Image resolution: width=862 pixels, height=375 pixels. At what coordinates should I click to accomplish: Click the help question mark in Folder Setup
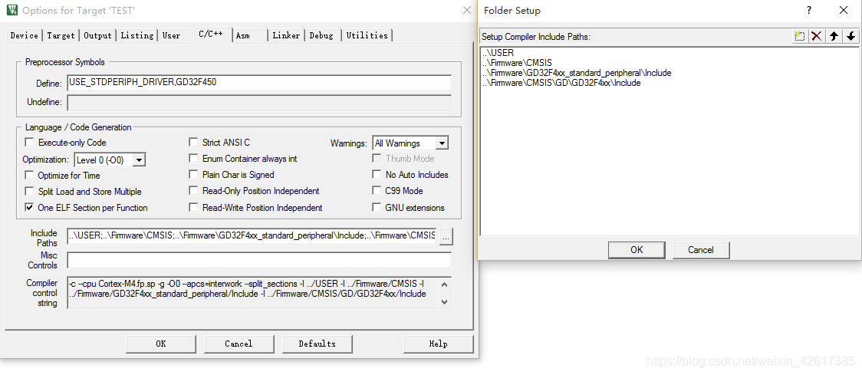809,11
